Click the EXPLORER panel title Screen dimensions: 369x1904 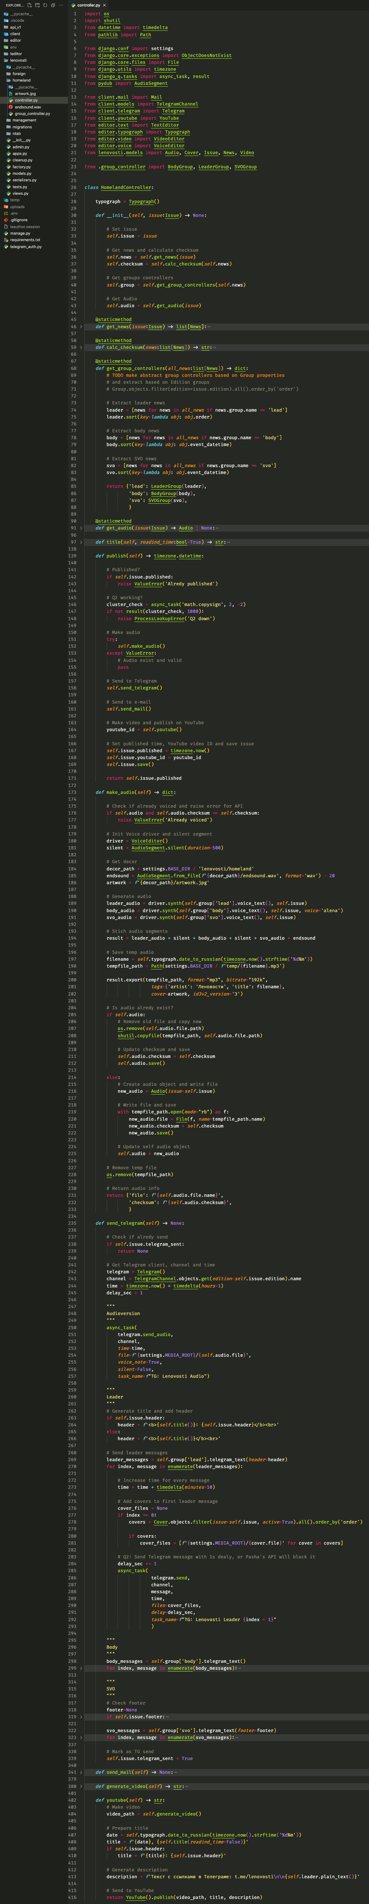click(14, 5)
